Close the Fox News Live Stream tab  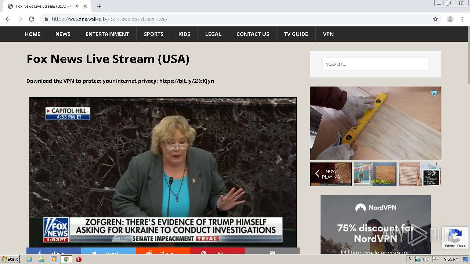coord(85,6)
